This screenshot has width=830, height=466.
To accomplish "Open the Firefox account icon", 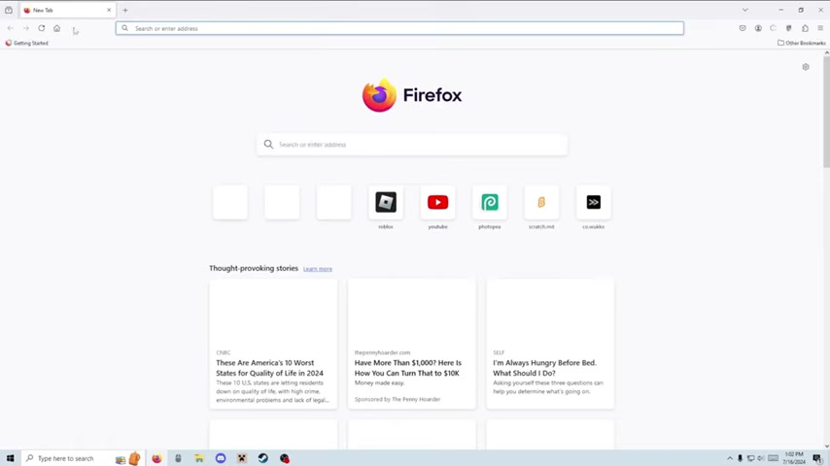I will [758, 28].
